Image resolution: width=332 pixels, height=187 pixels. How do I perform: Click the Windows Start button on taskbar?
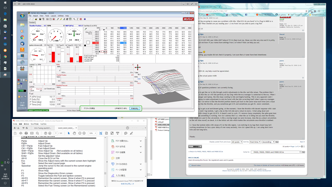pyautogui.click(x=5, y=3)
